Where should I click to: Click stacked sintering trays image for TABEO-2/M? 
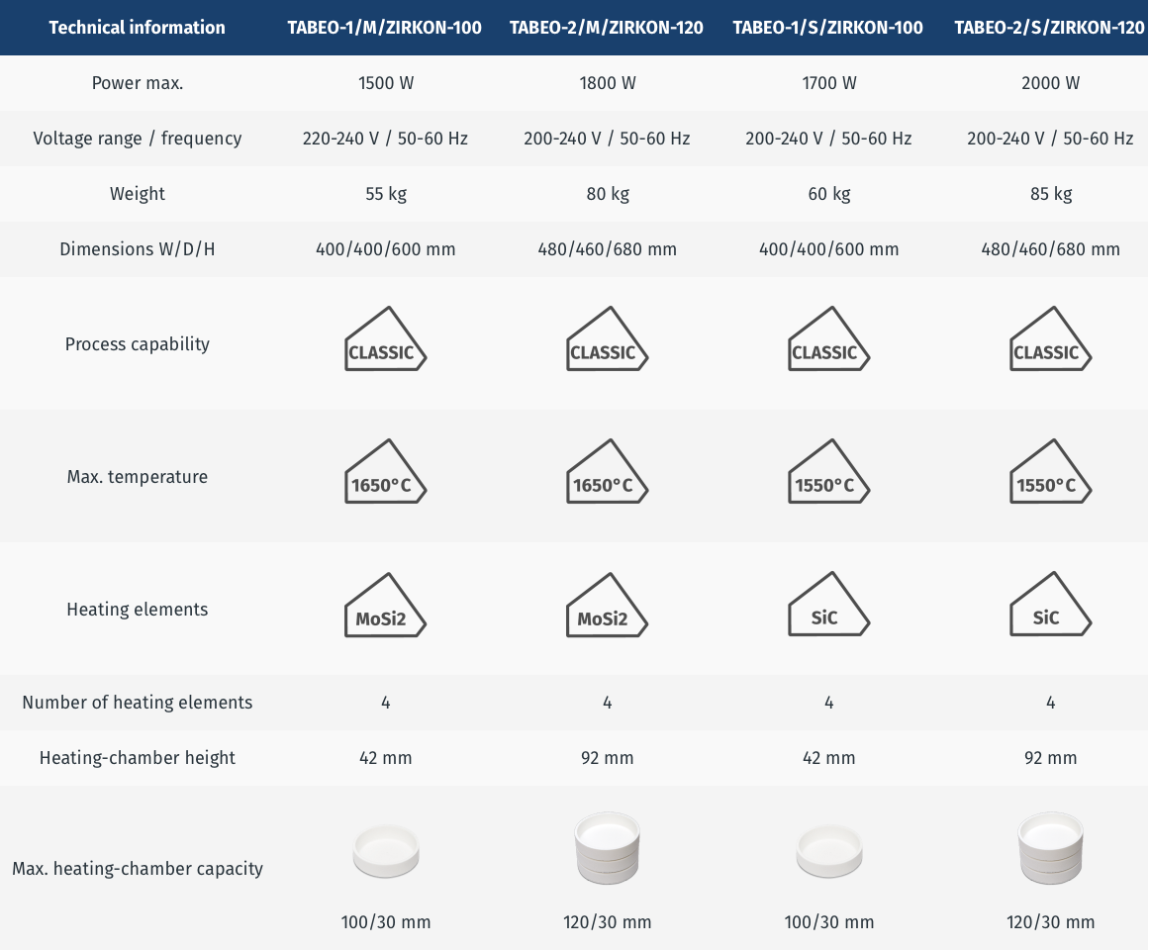pos(607,847)
